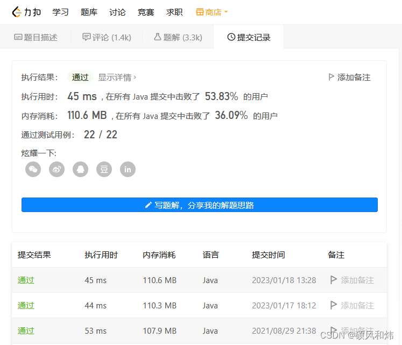402x345 pixels.
Task: Click the 提交时间 column header
Action: (x=269, y=255)
